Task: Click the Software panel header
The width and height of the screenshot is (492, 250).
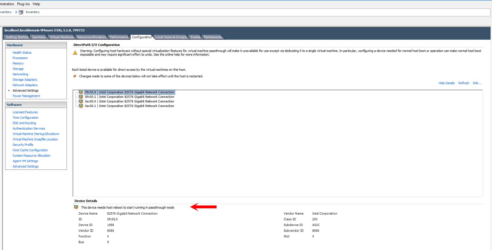Action: (x=36, y=105)
